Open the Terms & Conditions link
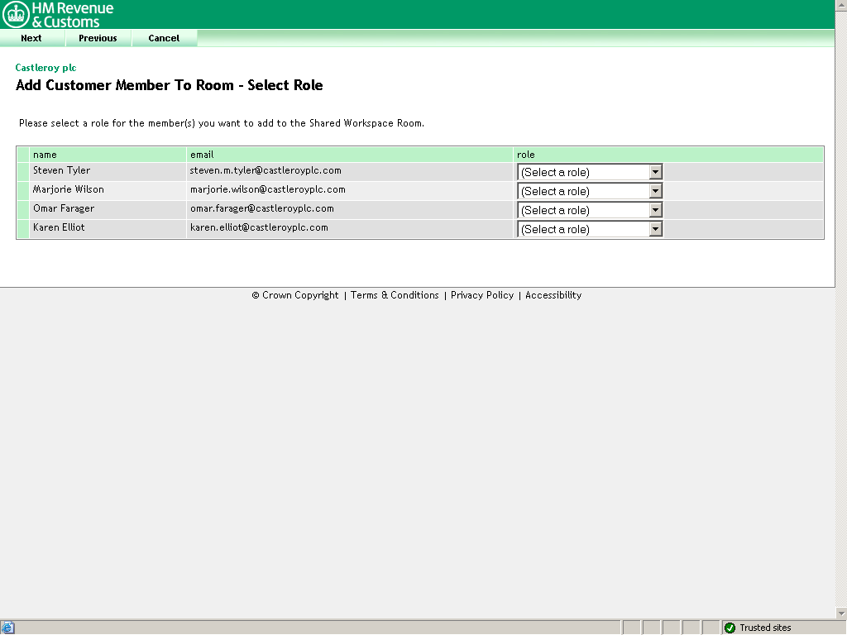 point(395,295)
